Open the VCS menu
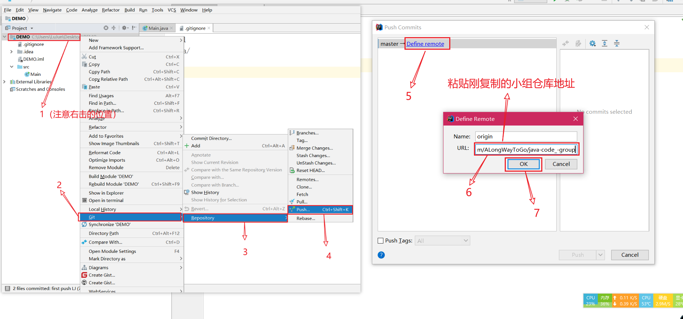683x319 pixels. coord(172,10)
